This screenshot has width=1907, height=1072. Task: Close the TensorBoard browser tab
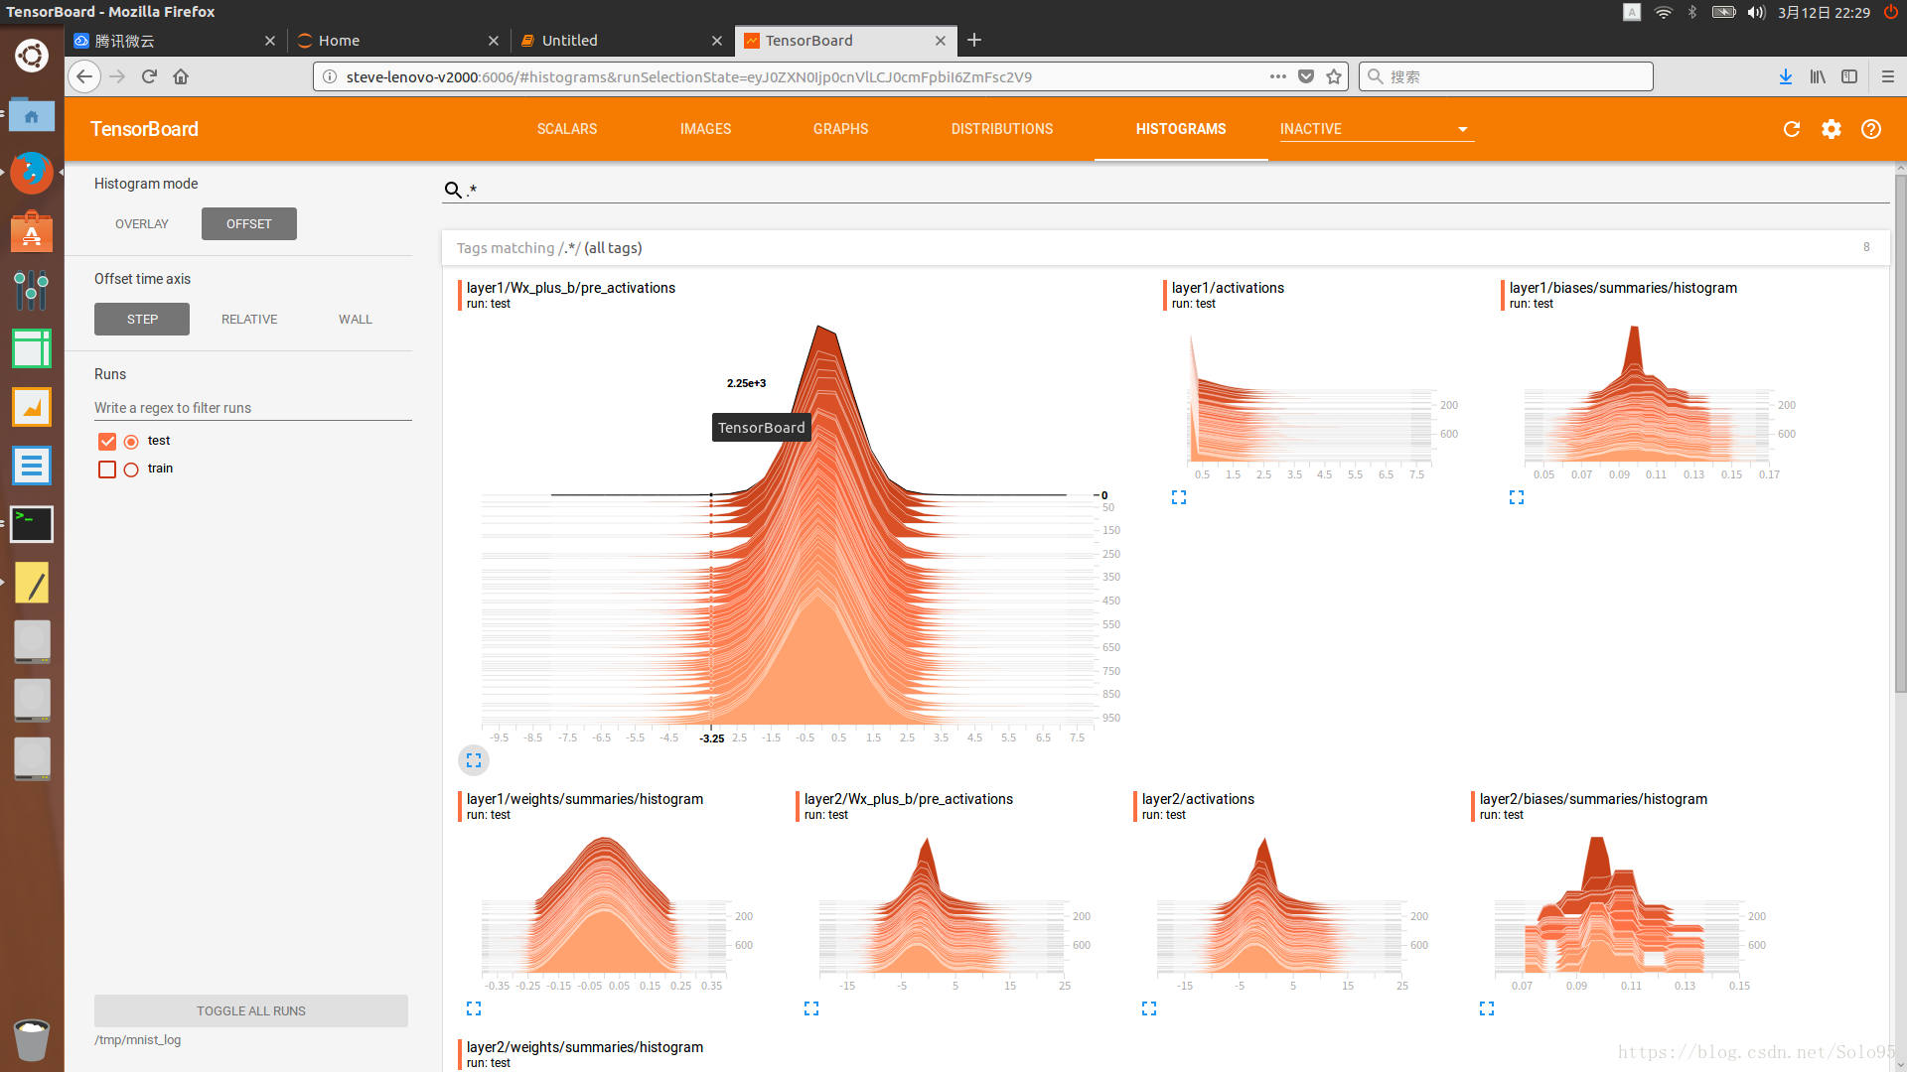click(x=941, y=41)
